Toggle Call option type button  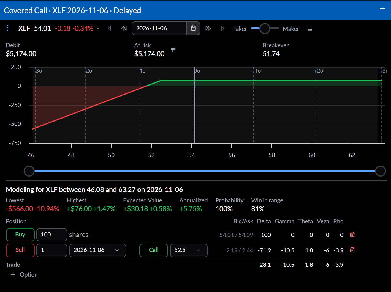pos(154,250)
